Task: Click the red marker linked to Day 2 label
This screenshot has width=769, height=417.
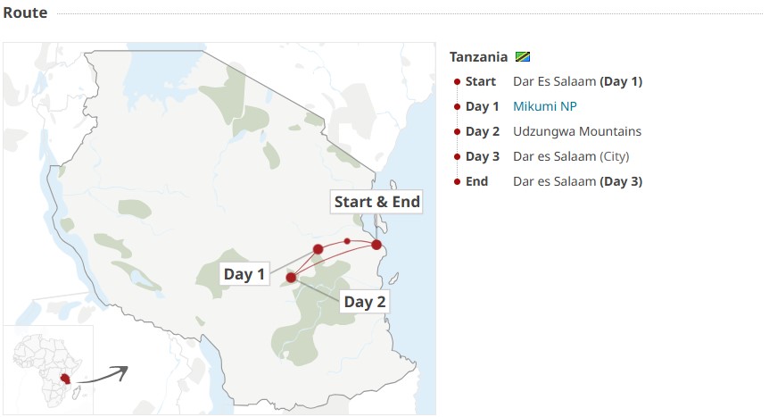Action: [291, 278]
